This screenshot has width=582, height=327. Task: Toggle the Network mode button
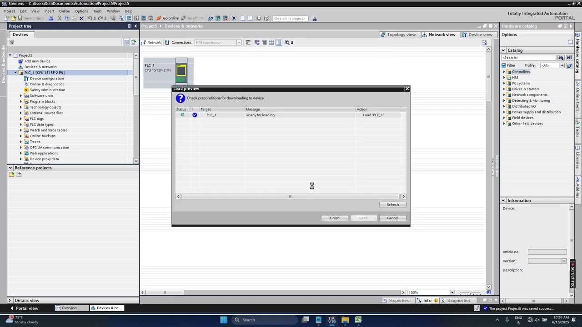point(151,42)
